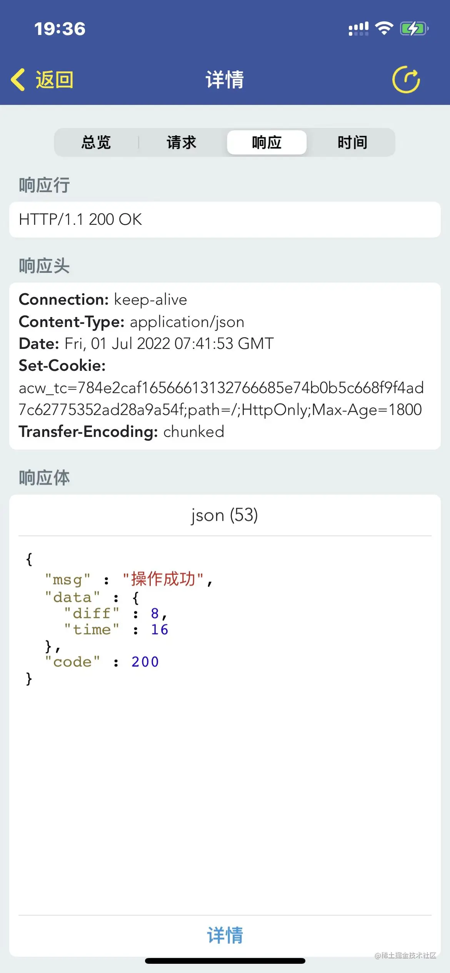Tap the HTTP/1.1 200 OK status line
This screenshot has width=450, height=973.
[x=80, y=219]
